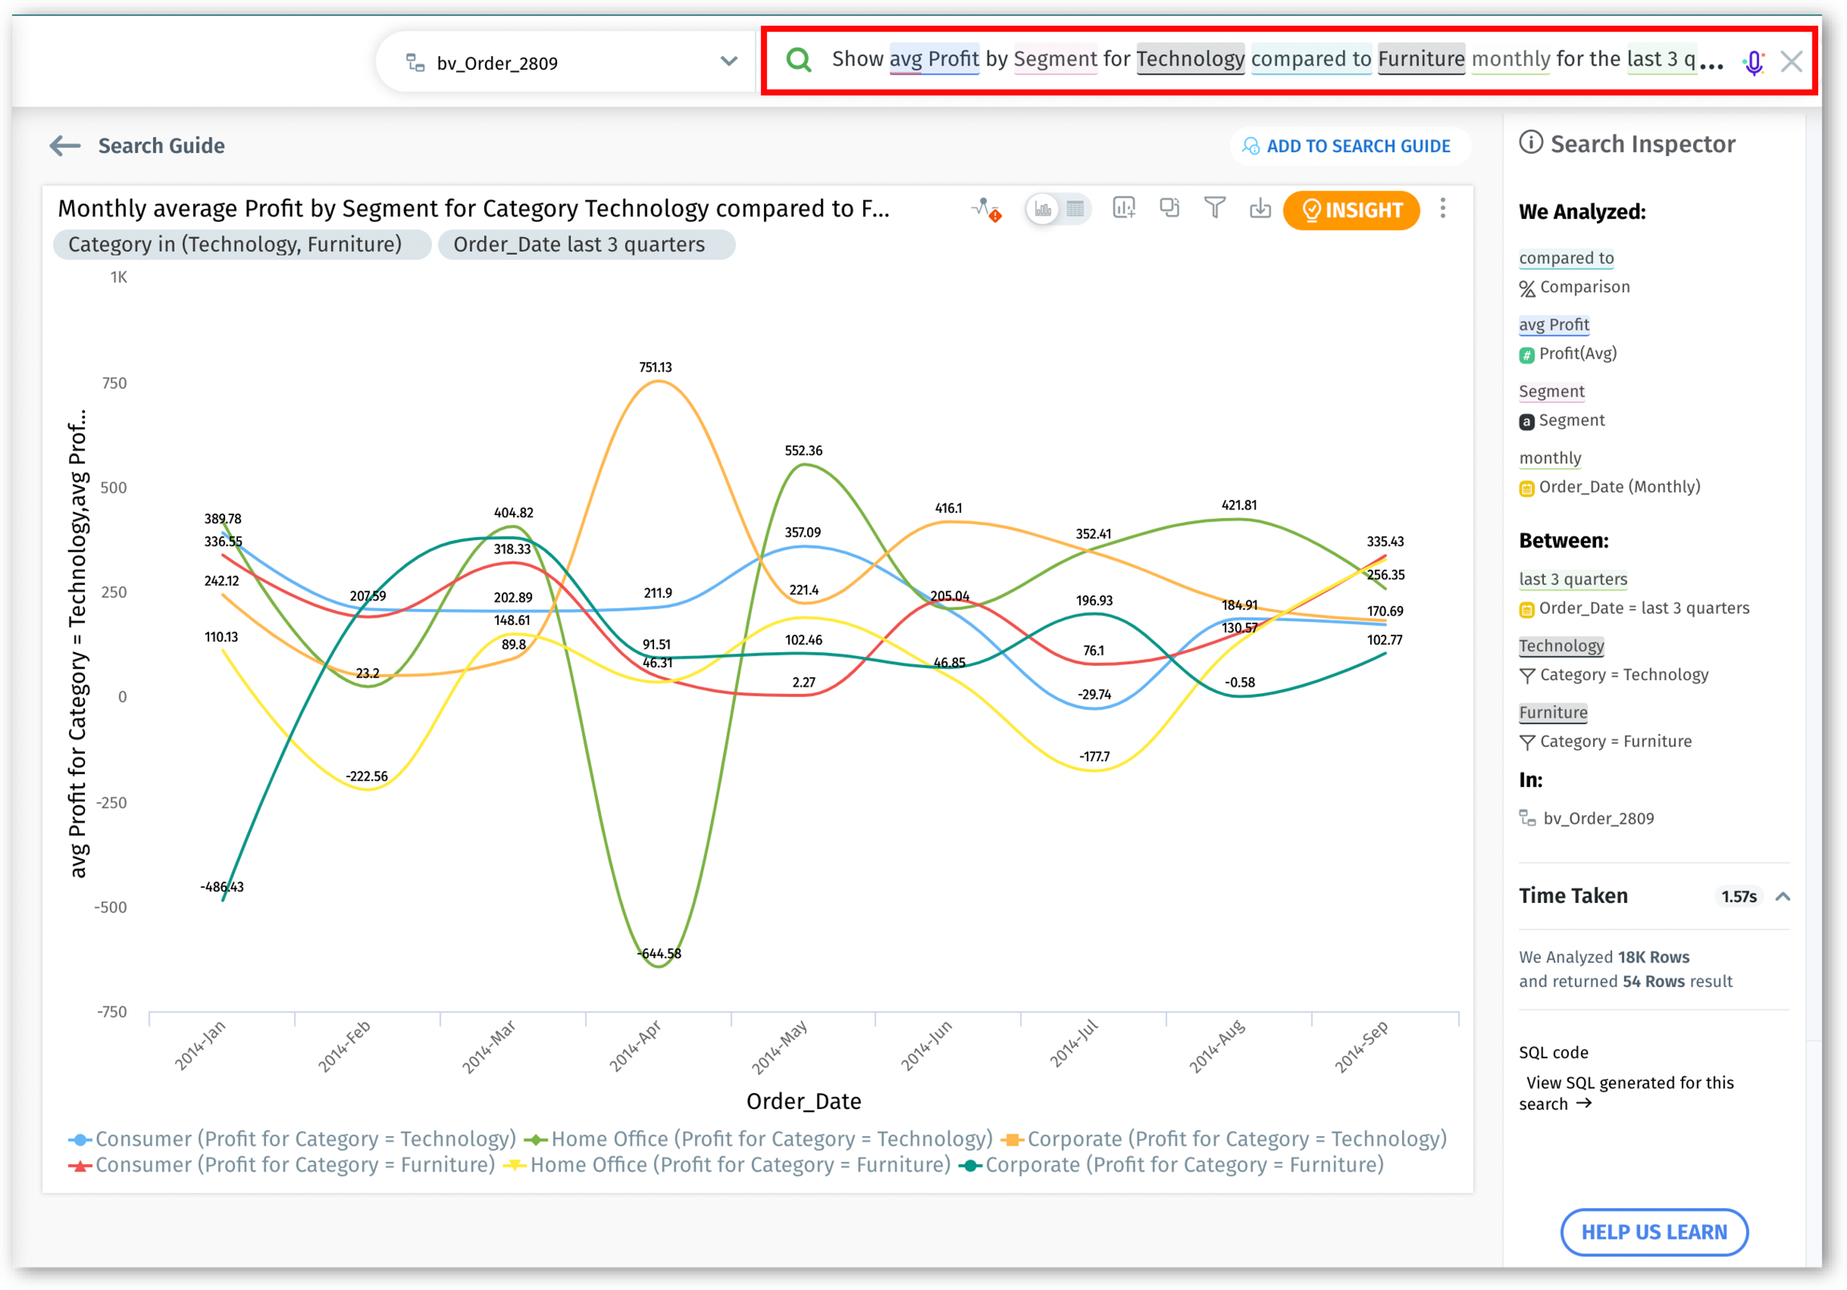Image resolution: width=1847 pixels, height=1290 pixels.
Task: Click the add chart to dashboard icon
Action: point(1123,208)
